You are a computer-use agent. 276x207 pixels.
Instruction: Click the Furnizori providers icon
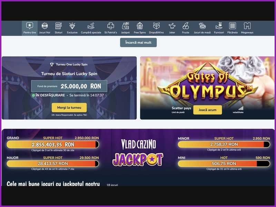[219, 26]
